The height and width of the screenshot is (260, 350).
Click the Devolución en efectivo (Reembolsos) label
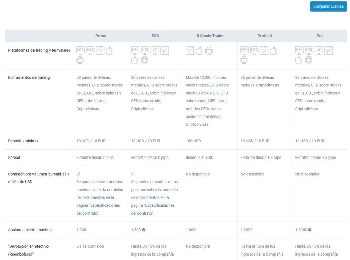(28, 250)
